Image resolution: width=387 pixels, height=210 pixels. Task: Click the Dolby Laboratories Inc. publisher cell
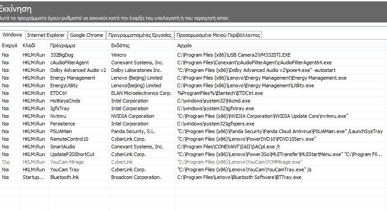click(x=136, y=70)
